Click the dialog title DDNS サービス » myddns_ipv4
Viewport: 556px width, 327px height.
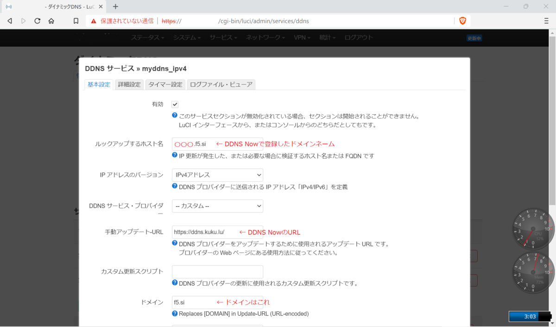(136, 68)
